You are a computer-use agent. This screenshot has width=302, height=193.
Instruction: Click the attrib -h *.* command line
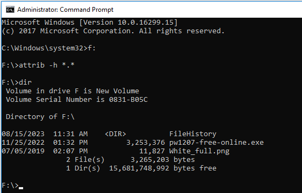click(38, 65)
